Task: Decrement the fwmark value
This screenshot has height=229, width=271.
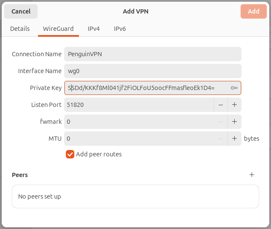Action: click(x=221, y=122)
